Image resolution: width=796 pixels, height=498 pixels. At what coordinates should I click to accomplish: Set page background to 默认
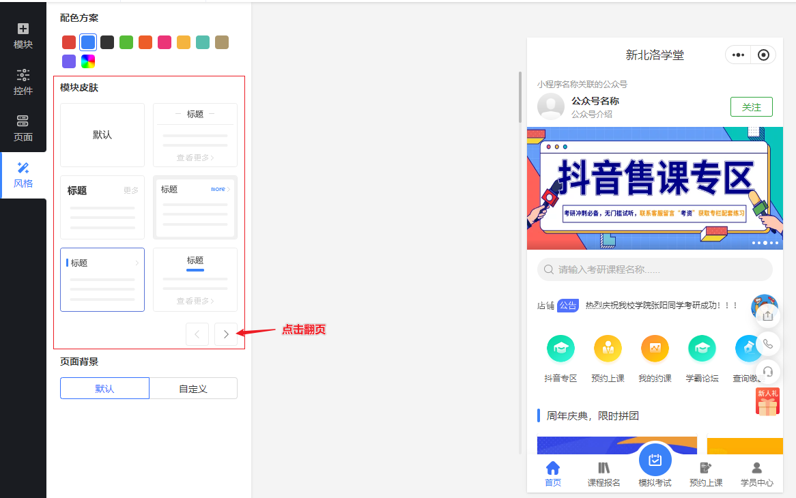(104, 388)
